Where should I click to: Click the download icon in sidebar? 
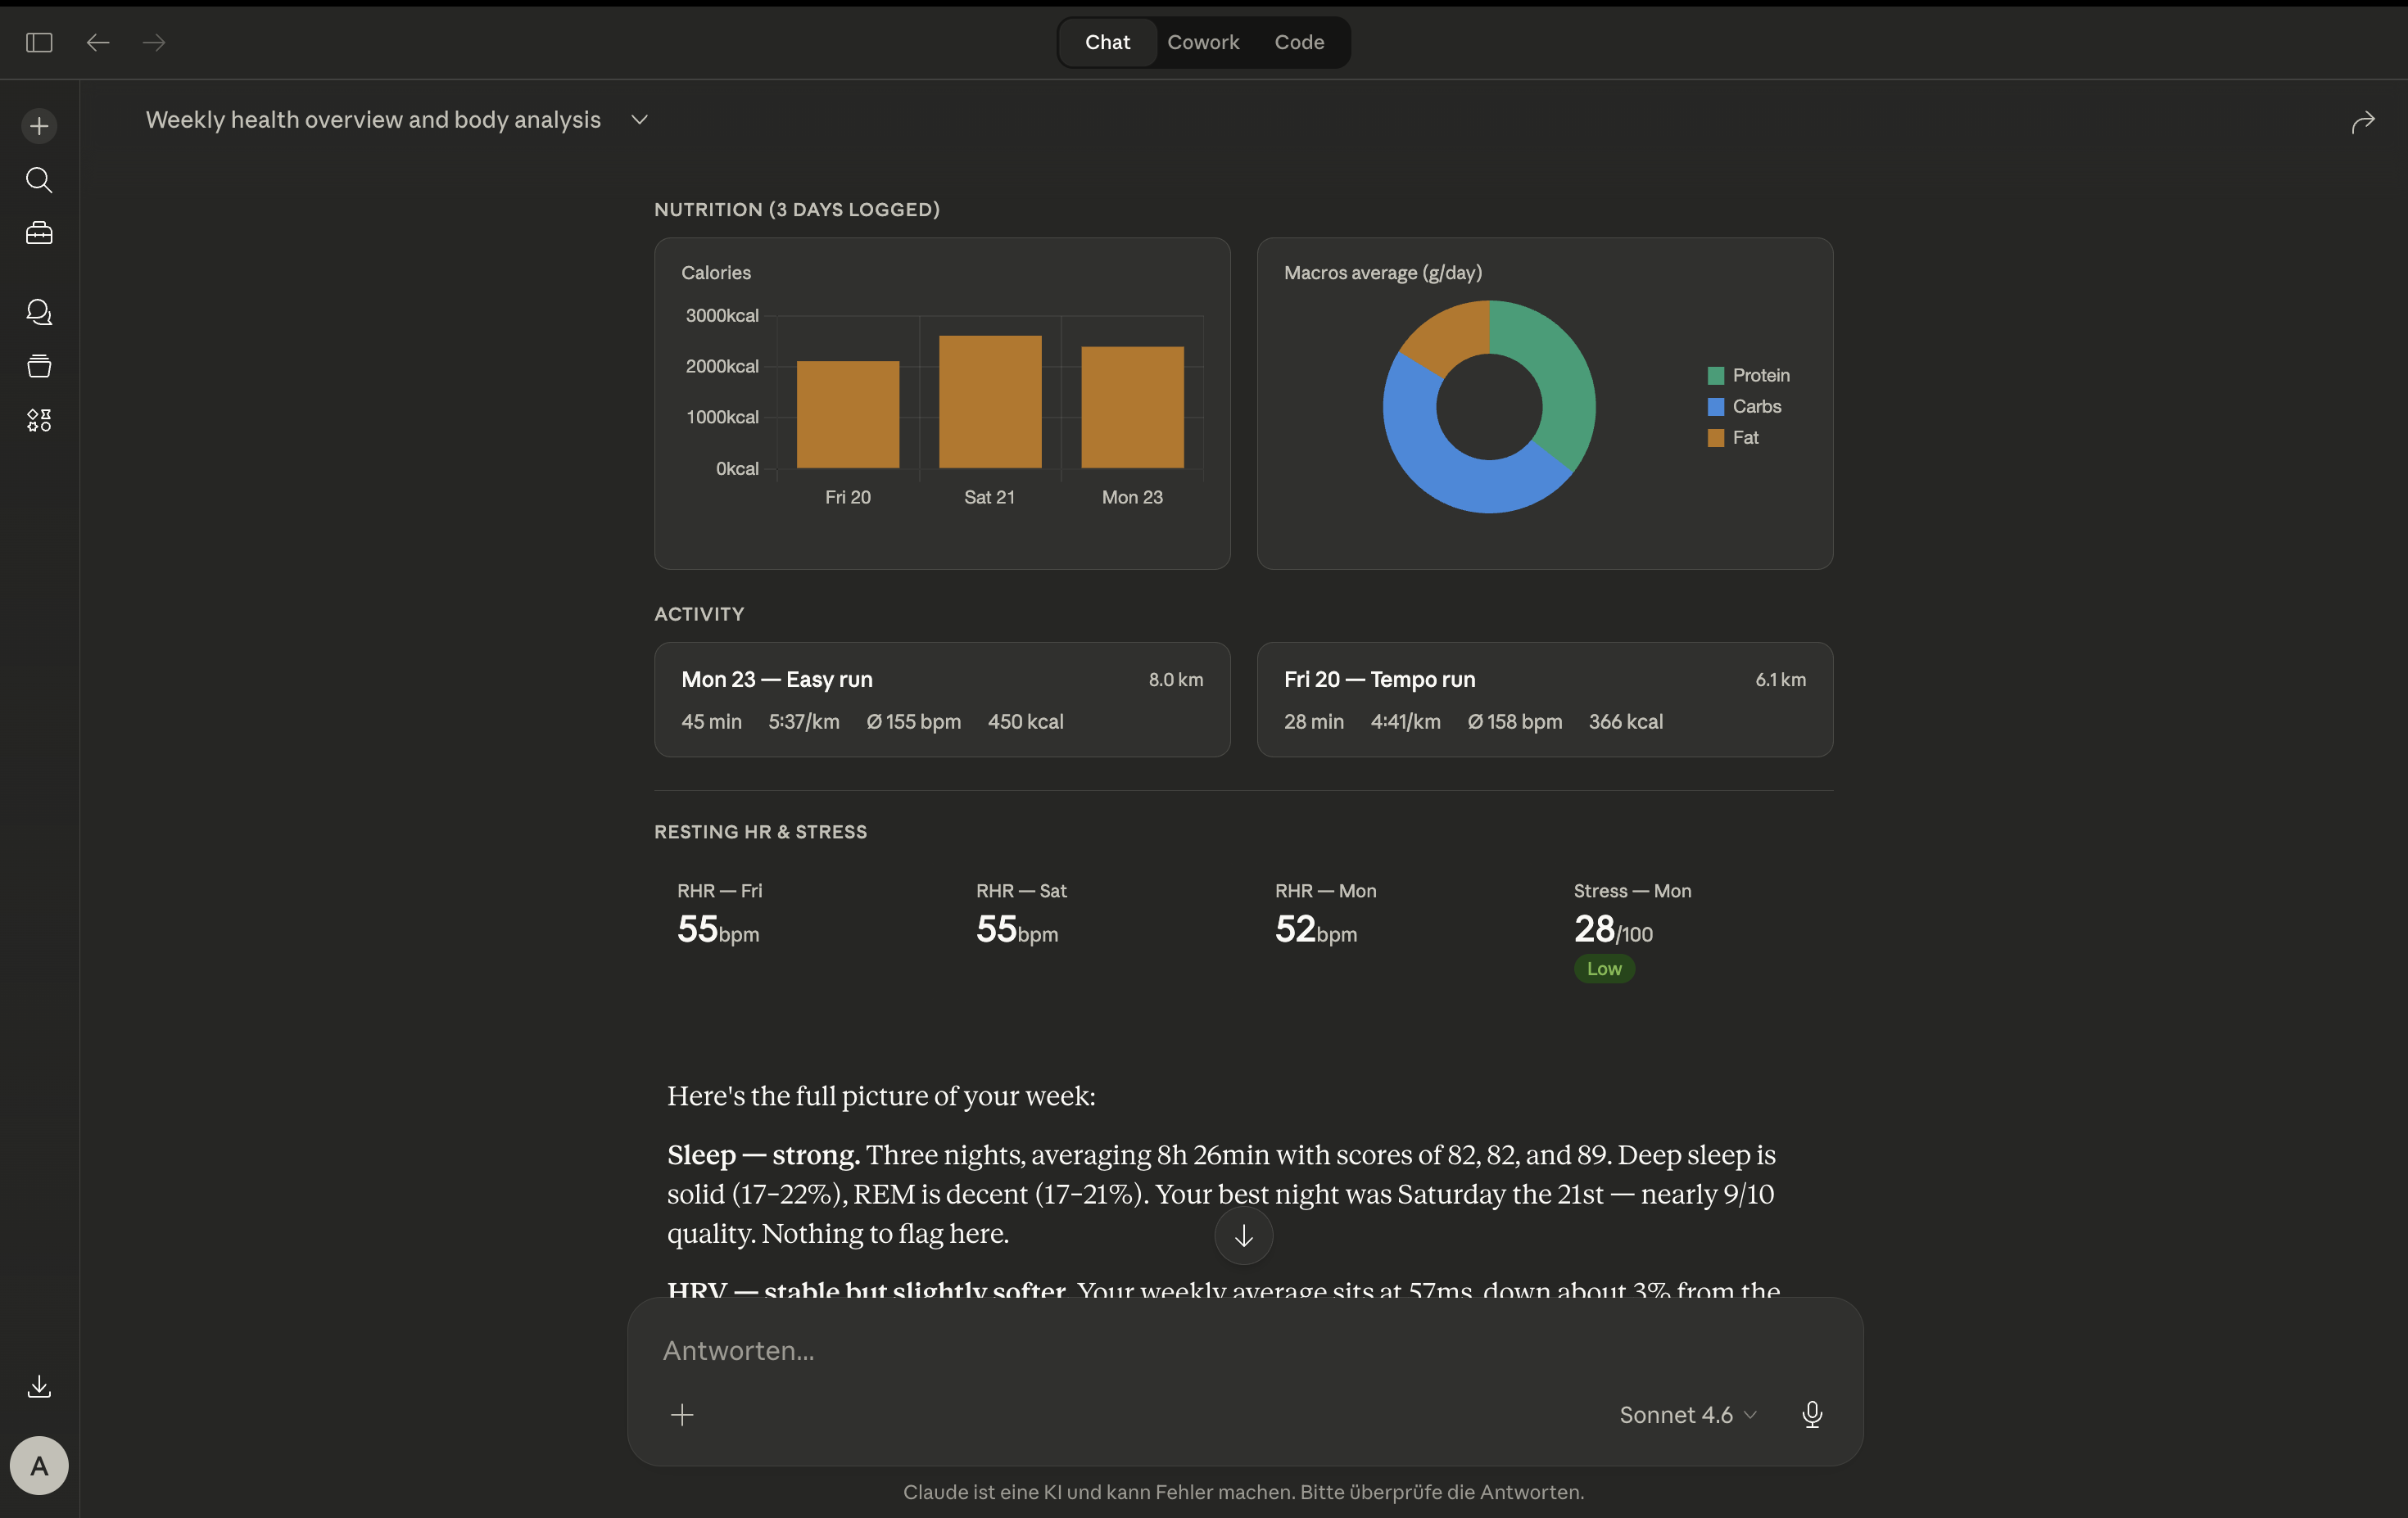click(x=39, y=1386)
